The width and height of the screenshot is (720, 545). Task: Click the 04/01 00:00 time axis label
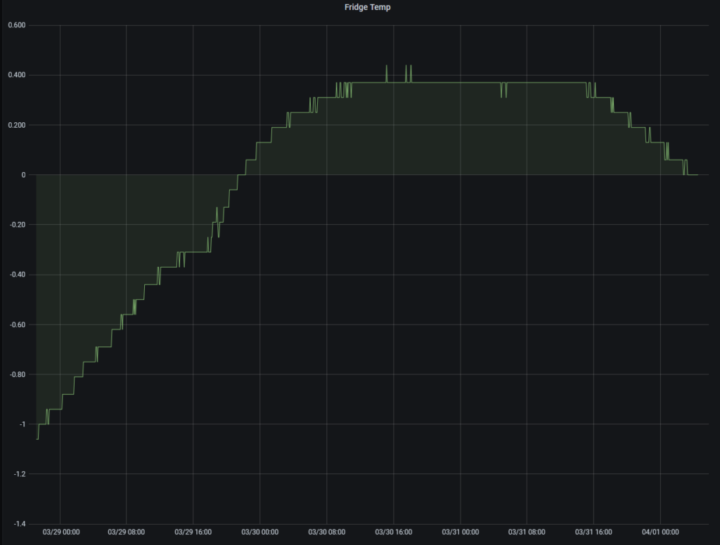(x=661, y=532)
